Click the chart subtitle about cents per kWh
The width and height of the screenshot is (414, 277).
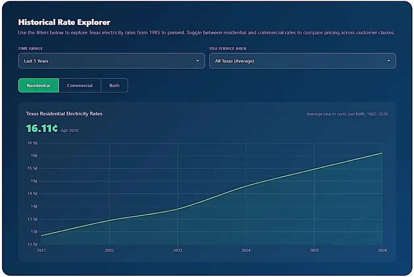(x=347, y=114)
